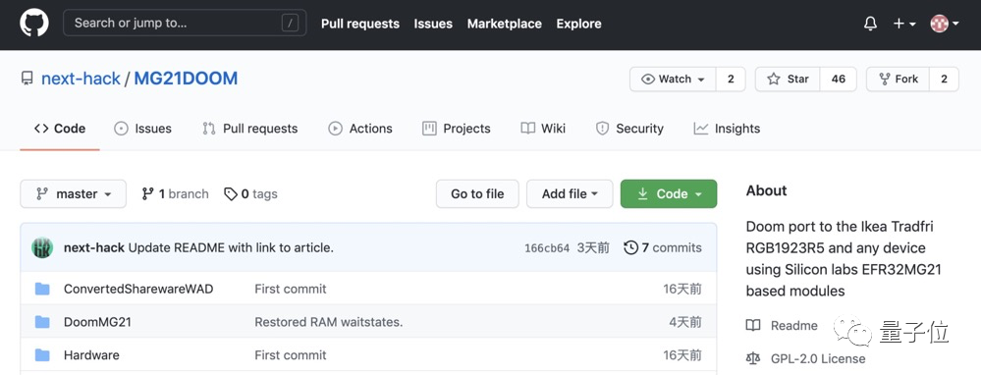Viewport: 981px width, 375px height.
Task: Click the stargazers count 46
Action: 839,80
